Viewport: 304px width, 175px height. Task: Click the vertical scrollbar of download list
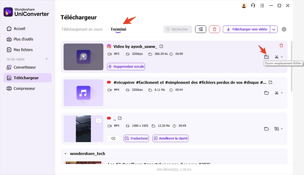pyautogui.click(x=291, y=66)
